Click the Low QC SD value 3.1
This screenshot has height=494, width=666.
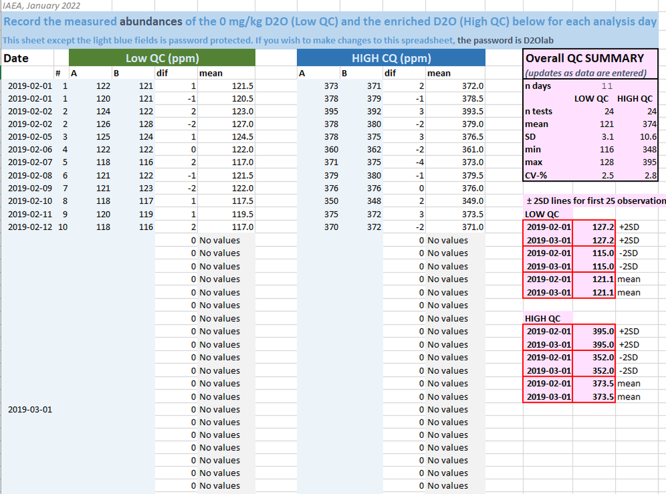pos(606,137)
